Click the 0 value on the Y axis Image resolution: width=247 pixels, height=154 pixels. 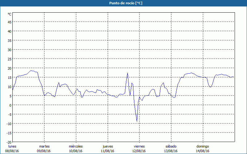[x=10, y=105]
